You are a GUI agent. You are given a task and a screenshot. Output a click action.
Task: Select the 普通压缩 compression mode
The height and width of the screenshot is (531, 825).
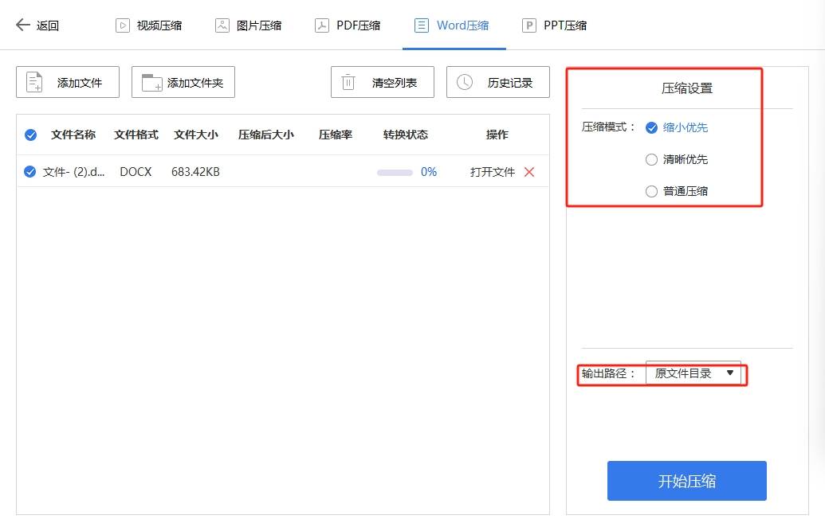[677, 191]
